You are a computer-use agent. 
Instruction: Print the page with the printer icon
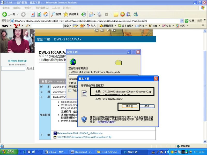pos(99,14)
